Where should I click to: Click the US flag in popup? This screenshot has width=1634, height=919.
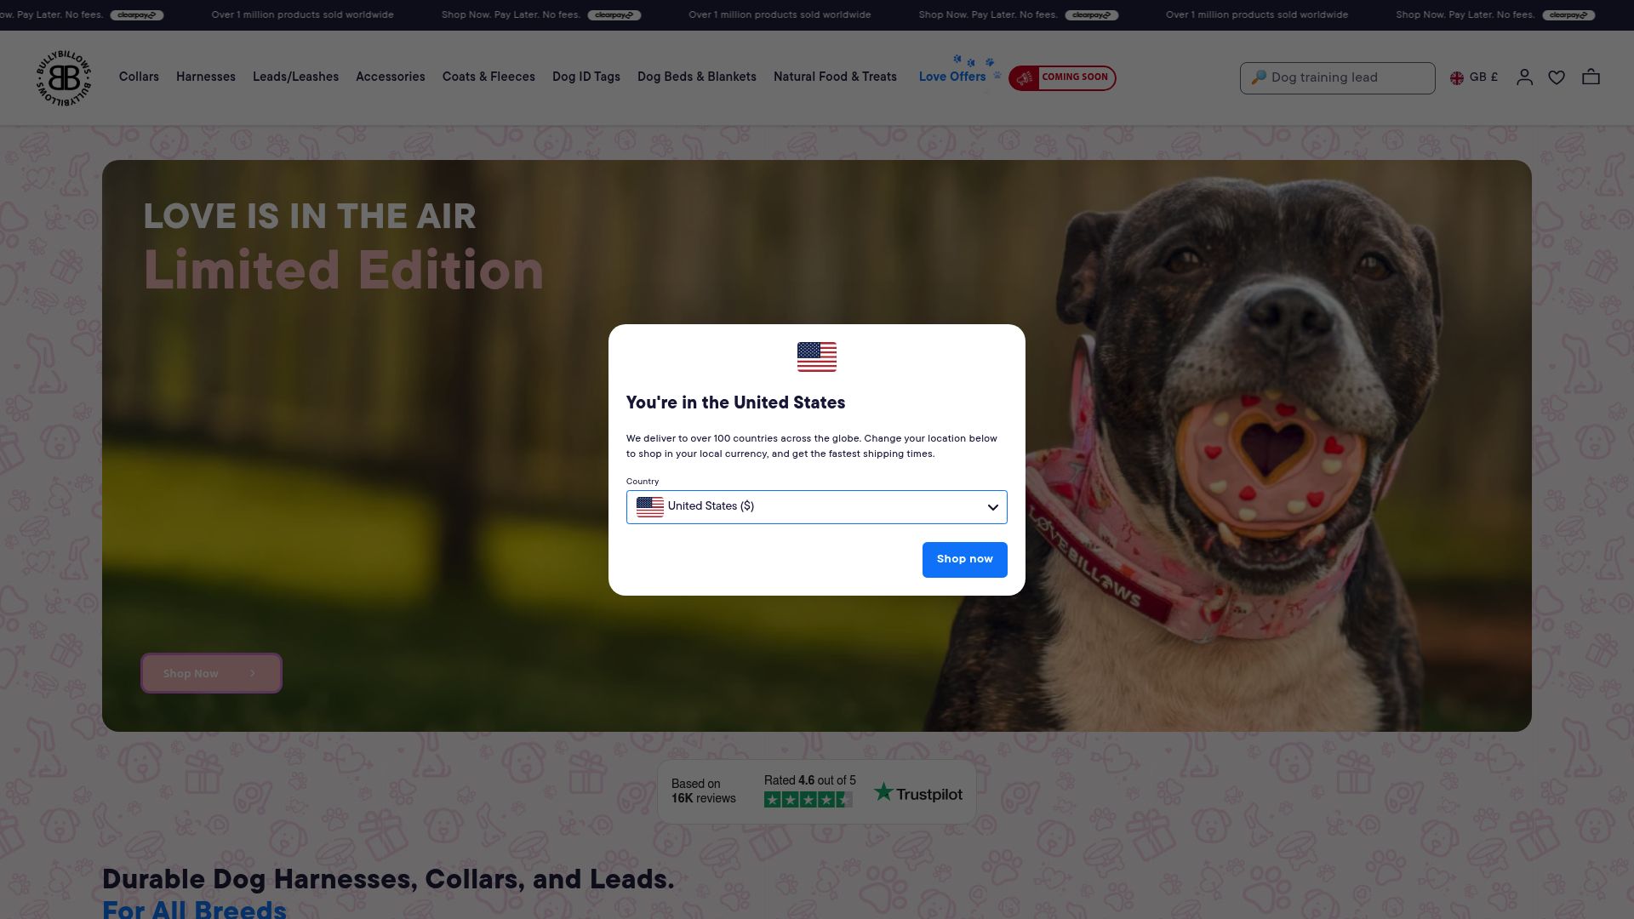[x=817, y=357]
